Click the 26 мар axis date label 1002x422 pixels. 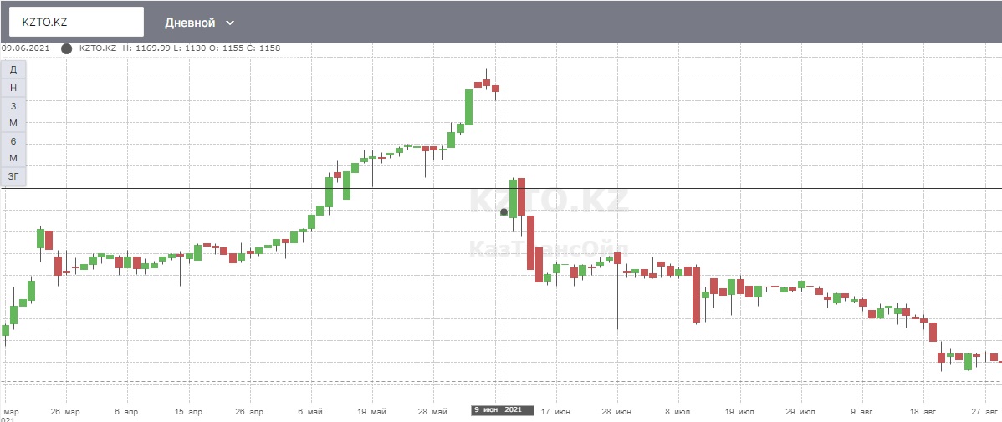[x=65, y=411]
